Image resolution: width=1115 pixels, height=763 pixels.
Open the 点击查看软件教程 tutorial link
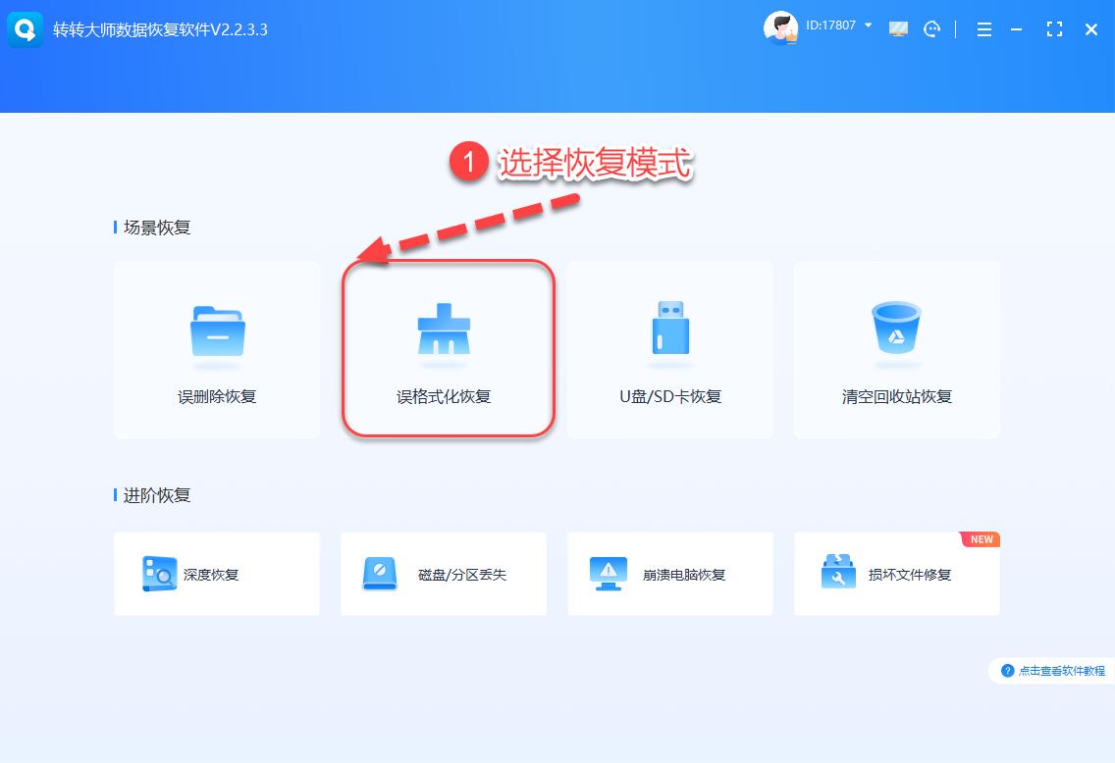[1048, 671]
